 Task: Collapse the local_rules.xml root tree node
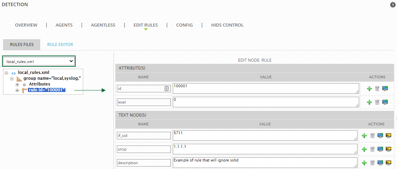pos(6,73)
